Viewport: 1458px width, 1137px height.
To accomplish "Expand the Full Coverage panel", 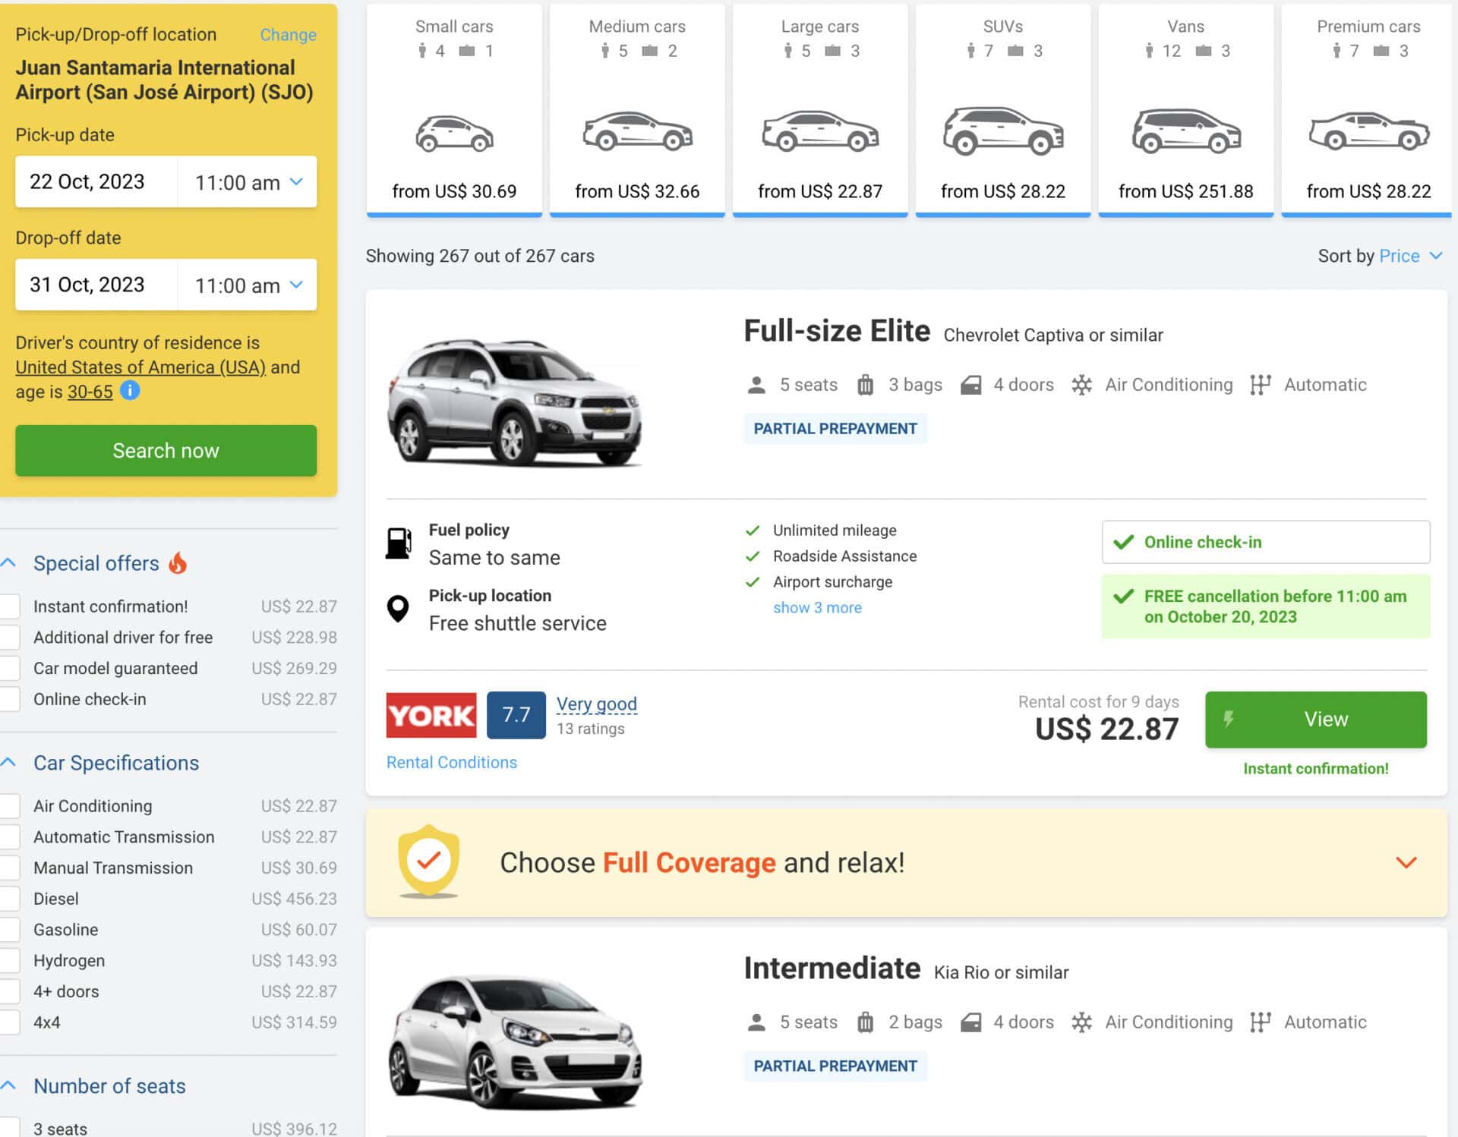I will (x=1406, y=862).
